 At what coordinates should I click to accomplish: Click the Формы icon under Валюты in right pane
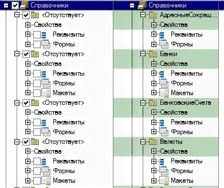(x=164, y=171)
